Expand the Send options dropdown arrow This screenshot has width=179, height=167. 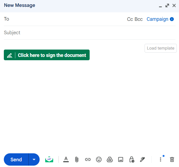(34, 159)
